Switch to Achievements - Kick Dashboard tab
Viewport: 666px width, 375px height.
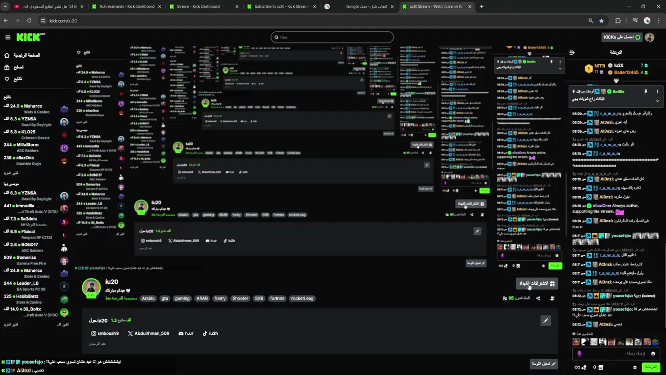coord(126,7)
